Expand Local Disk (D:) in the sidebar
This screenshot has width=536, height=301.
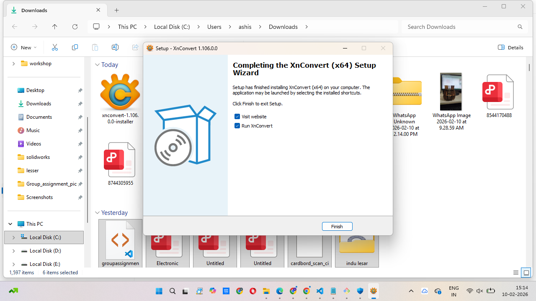coord(13,251)
